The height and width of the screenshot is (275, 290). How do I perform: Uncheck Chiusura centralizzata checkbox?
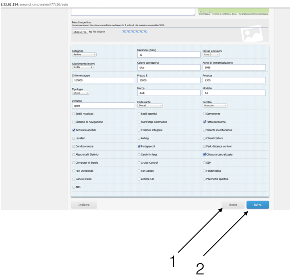coord(205,154)
